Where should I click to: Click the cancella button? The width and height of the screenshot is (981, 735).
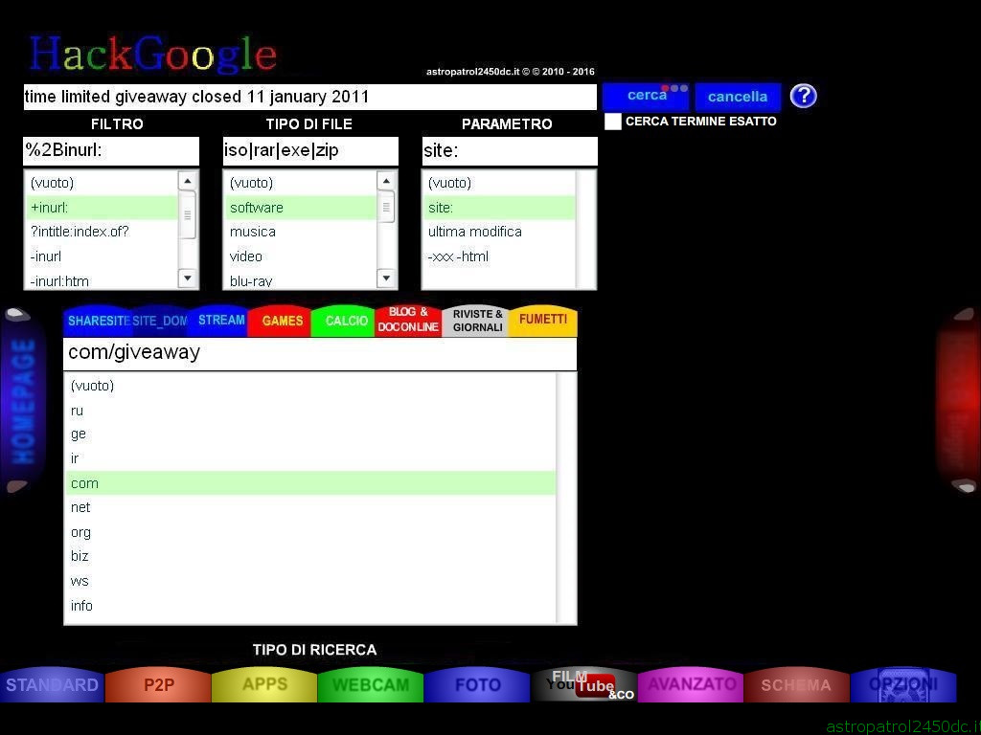click(738, 97)
